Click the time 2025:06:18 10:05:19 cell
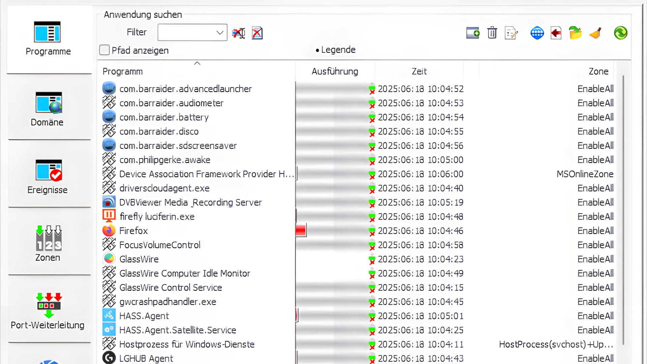This screenshot has width=647, height=364. point(421,202)
